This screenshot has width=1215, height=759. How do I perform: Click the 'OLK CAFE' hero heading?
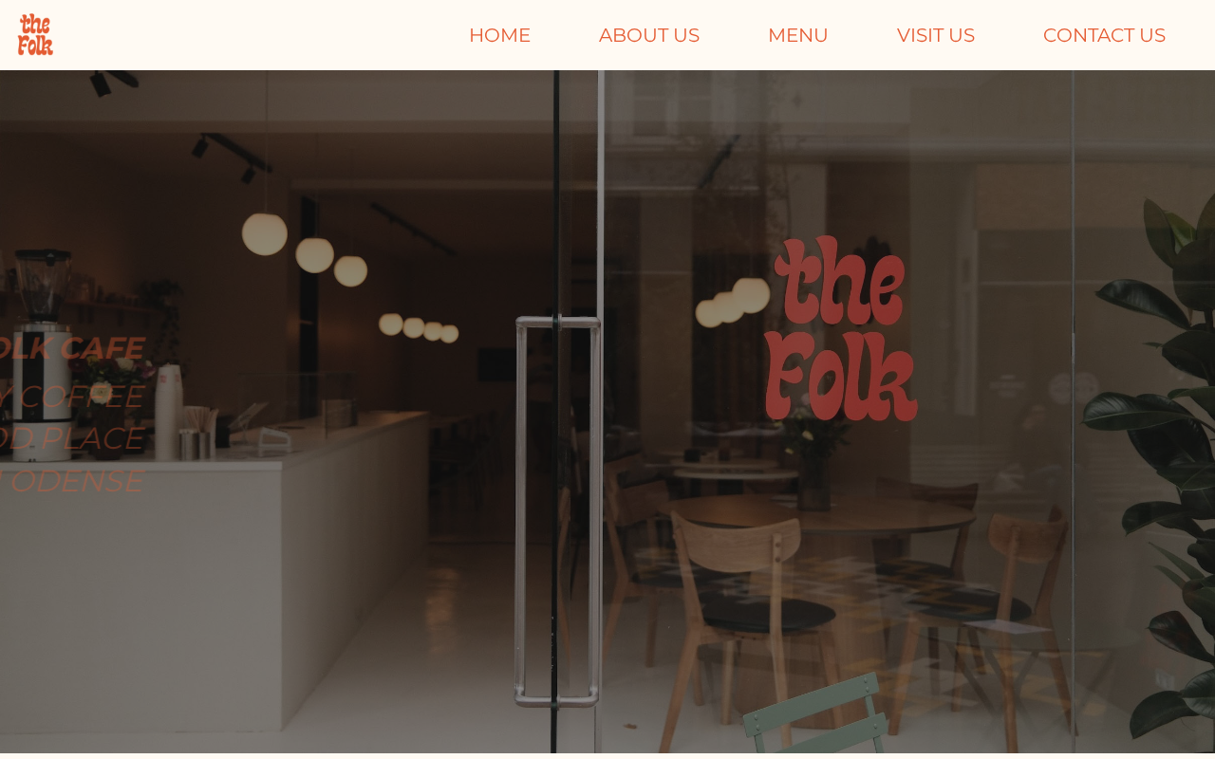(71, 348)
